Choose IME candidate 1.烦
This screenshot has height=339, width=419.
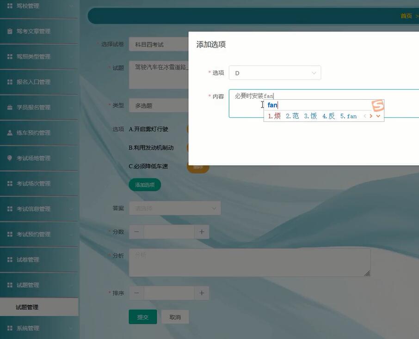274,116
